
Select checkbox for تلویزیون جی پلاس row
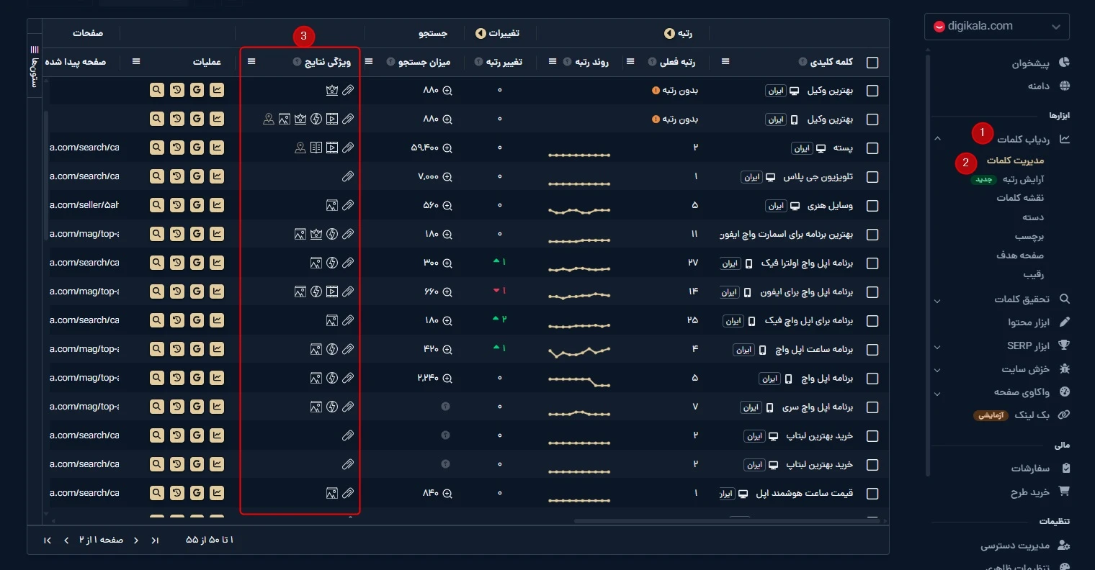[x=872, y=177]
